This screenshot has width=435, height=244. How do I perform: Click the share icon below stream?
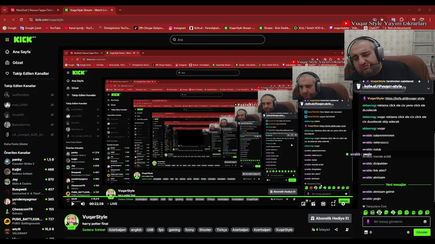[336, 229]
